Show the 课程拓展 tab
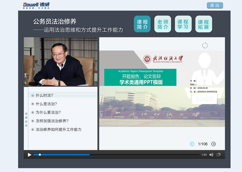Screen dimensions: 242x172 [204, 24]
